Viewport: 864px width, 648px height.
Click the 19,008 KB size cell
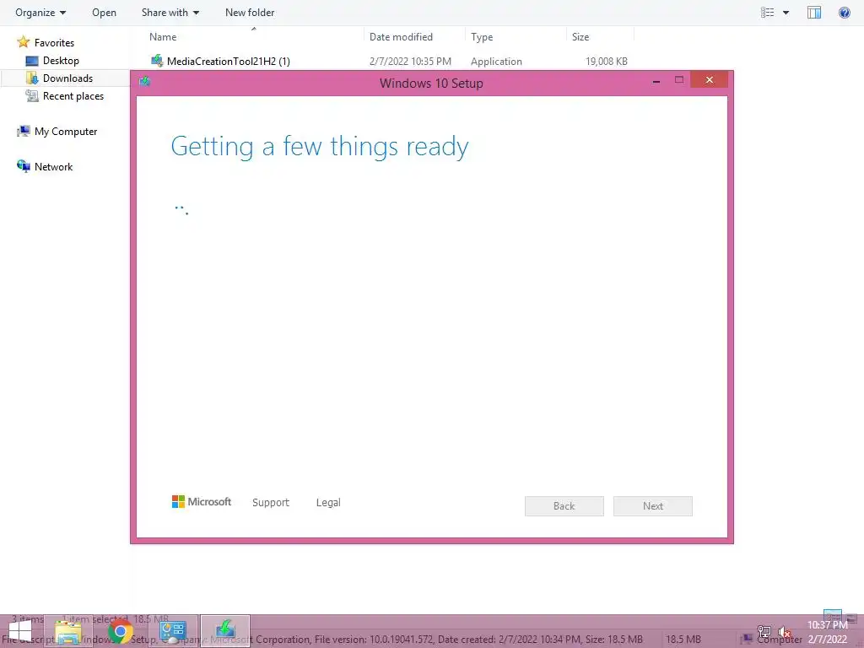[x=606, y=61]
